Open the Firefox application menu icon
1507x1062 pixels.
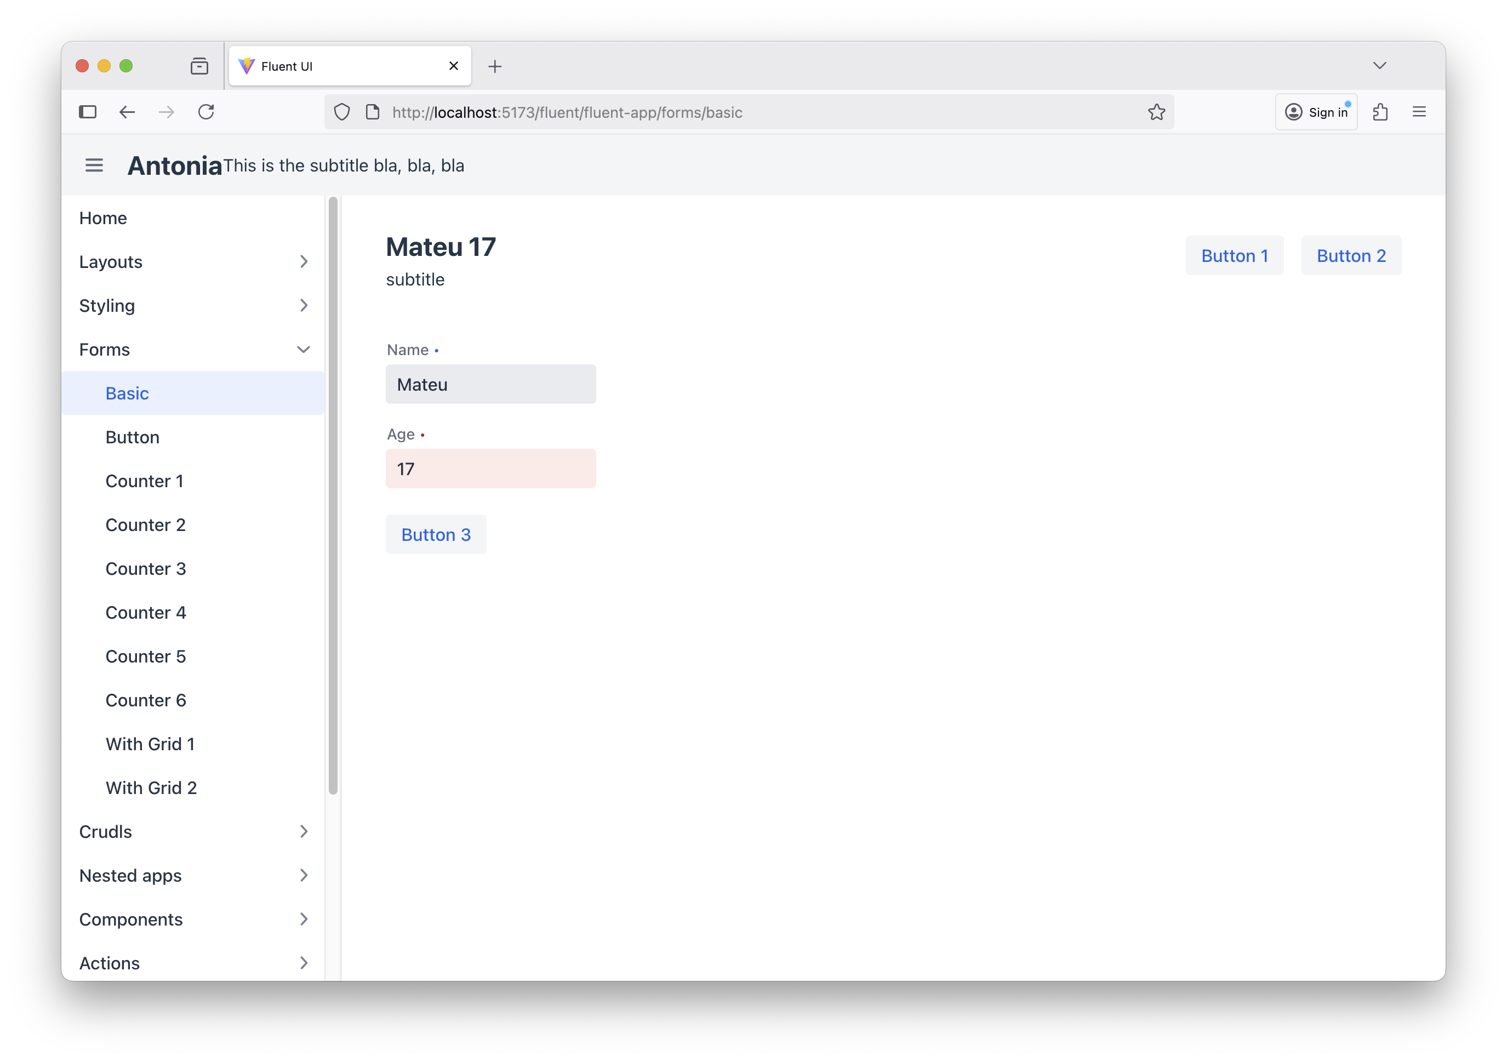(1418, 112)
